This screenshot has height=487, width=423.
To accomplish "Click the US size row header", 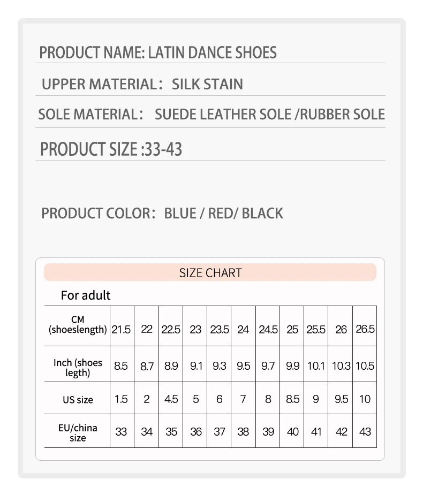I will tap(78, 400).
